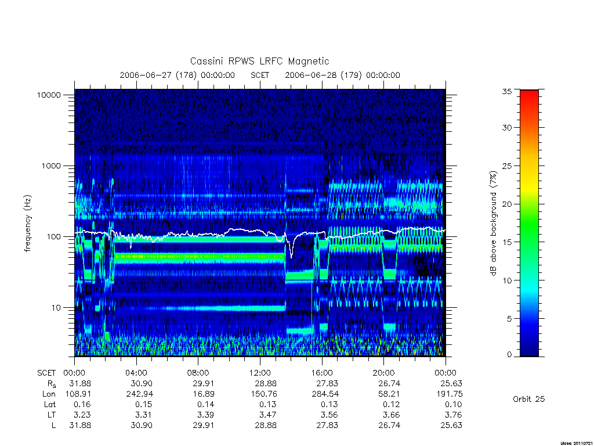The height and width of the screenshot is (446, 594).
Task: Click the 'LT' row label
Action: coord(51,415)
